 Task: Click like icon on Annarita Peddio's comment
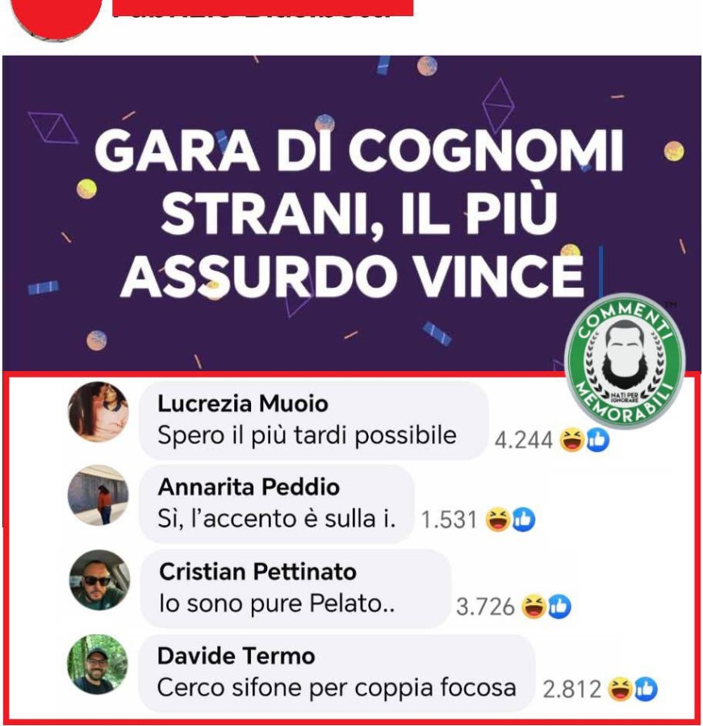tap(523, 519)
